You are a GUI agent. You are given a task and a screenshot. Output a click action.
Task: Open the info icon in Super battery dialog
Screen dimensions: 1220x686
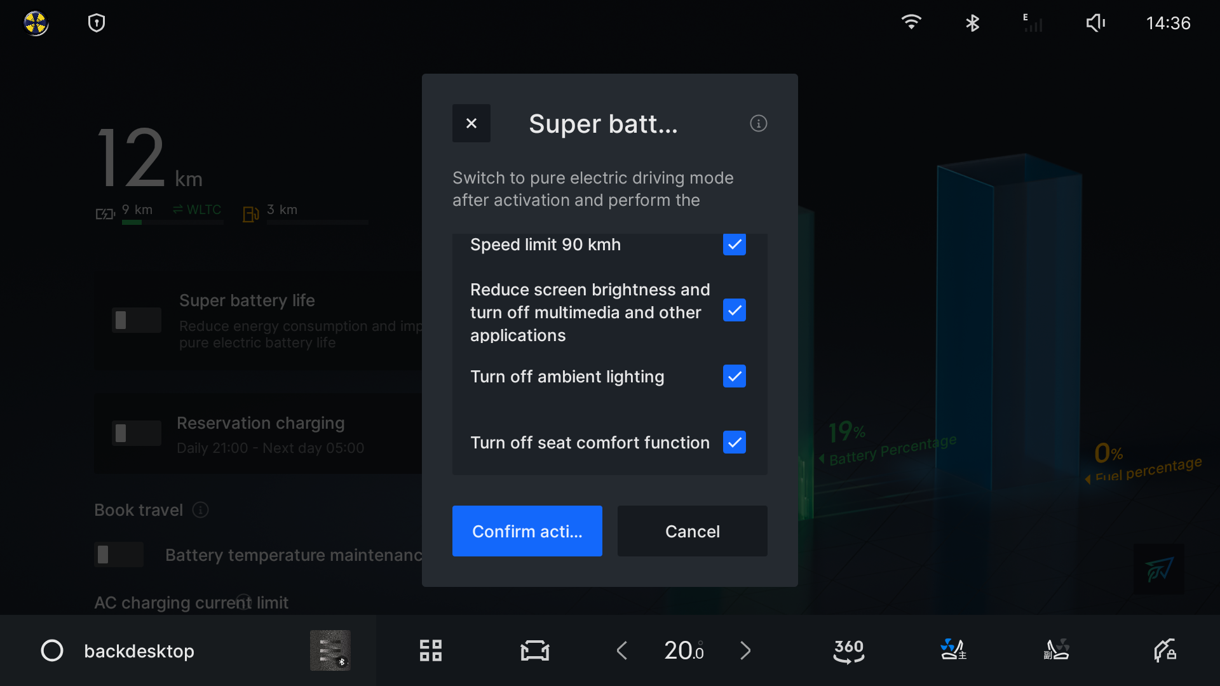pyautogui.click(x=758, y=123)
